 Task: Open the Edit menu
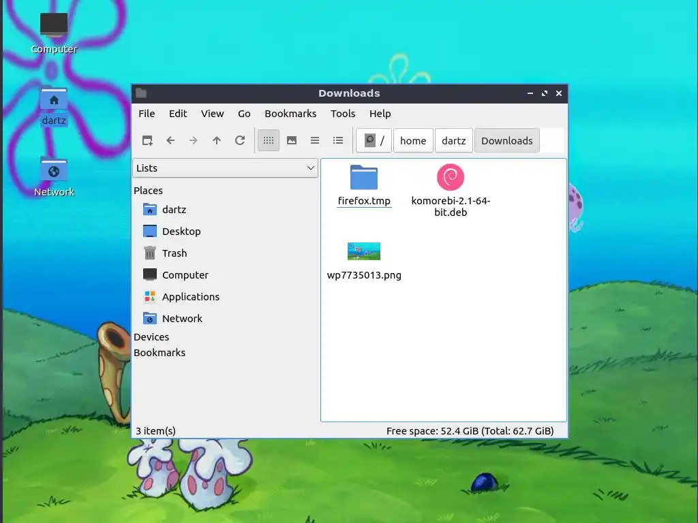pos(178,114)
